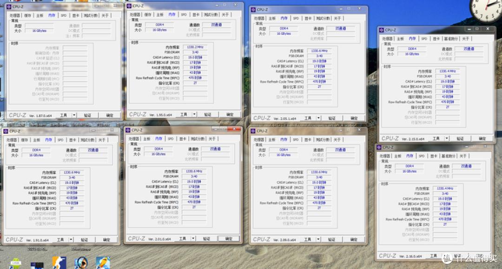This screenshot has height=269, width=502.
Task: Open the round media player desktop icon
Action: 81,262
